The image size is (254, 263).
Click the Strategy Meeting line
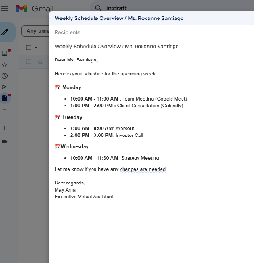point(114,158)
